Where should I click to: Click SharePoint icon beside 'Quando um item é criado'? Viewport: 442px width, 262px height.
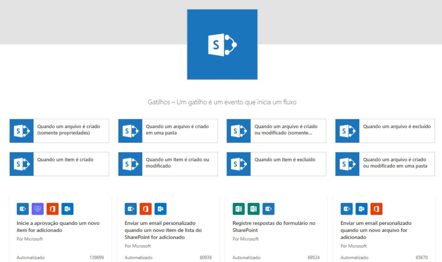point(21,164)
